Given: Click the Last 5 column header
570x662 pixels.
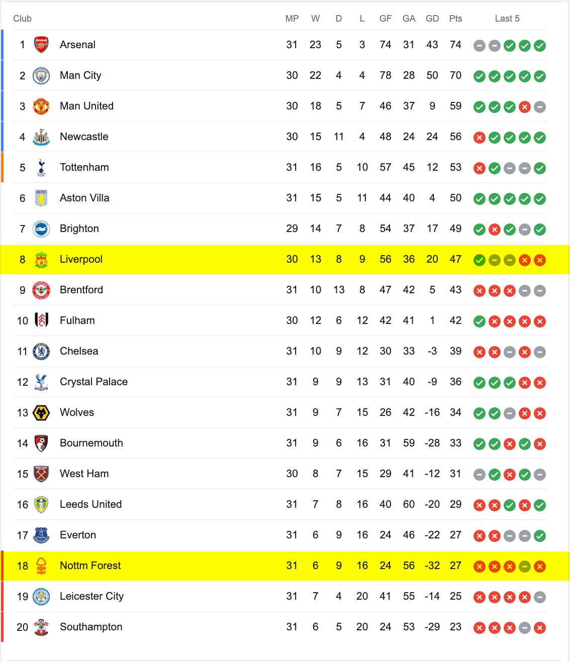Looking at the screenshot, I should 507,19.
